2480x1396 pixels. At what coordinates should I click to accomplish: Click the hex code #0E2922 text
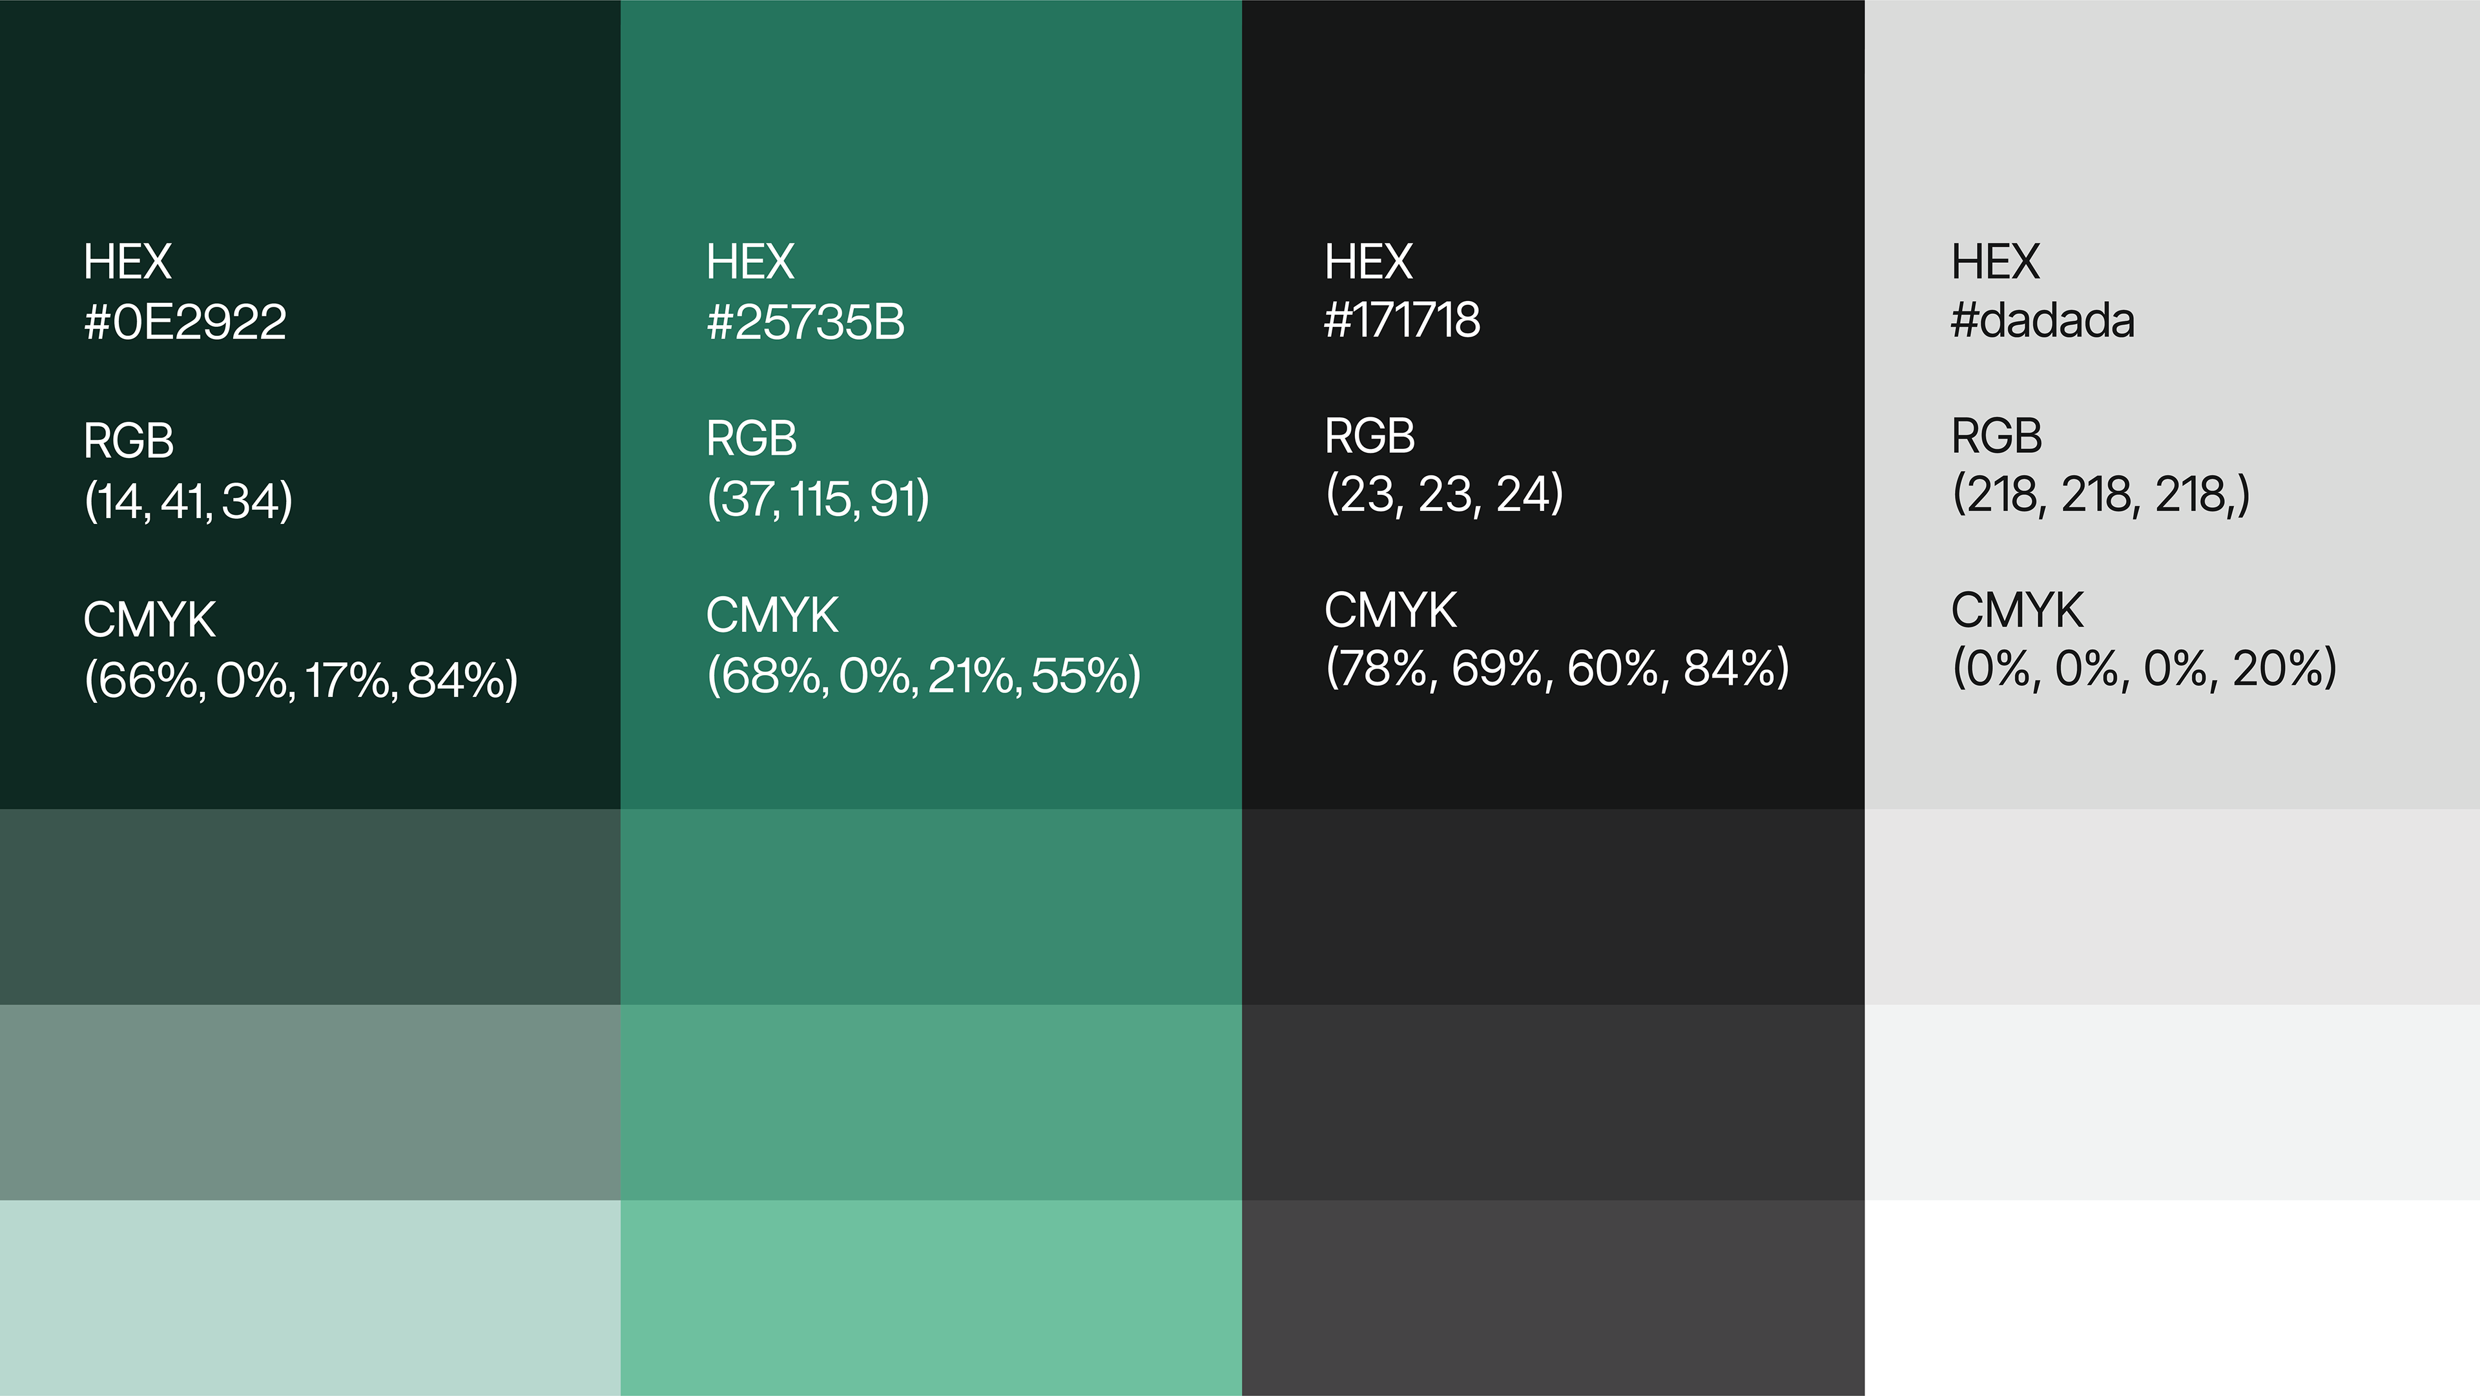point(185,322)
